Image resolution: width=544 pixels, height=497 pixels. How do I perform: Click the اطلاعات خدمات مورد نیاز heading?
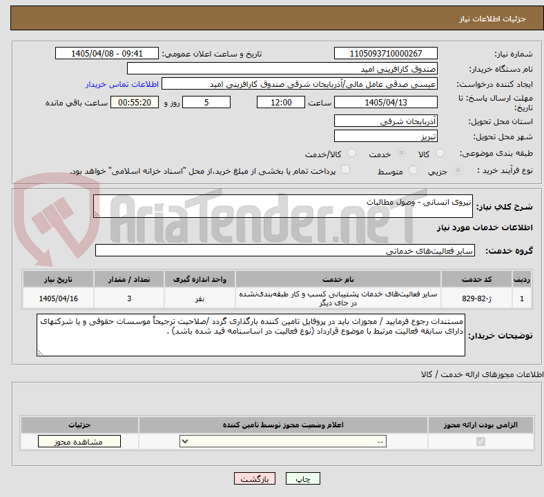pyautogui.click(x=485, y=227)
